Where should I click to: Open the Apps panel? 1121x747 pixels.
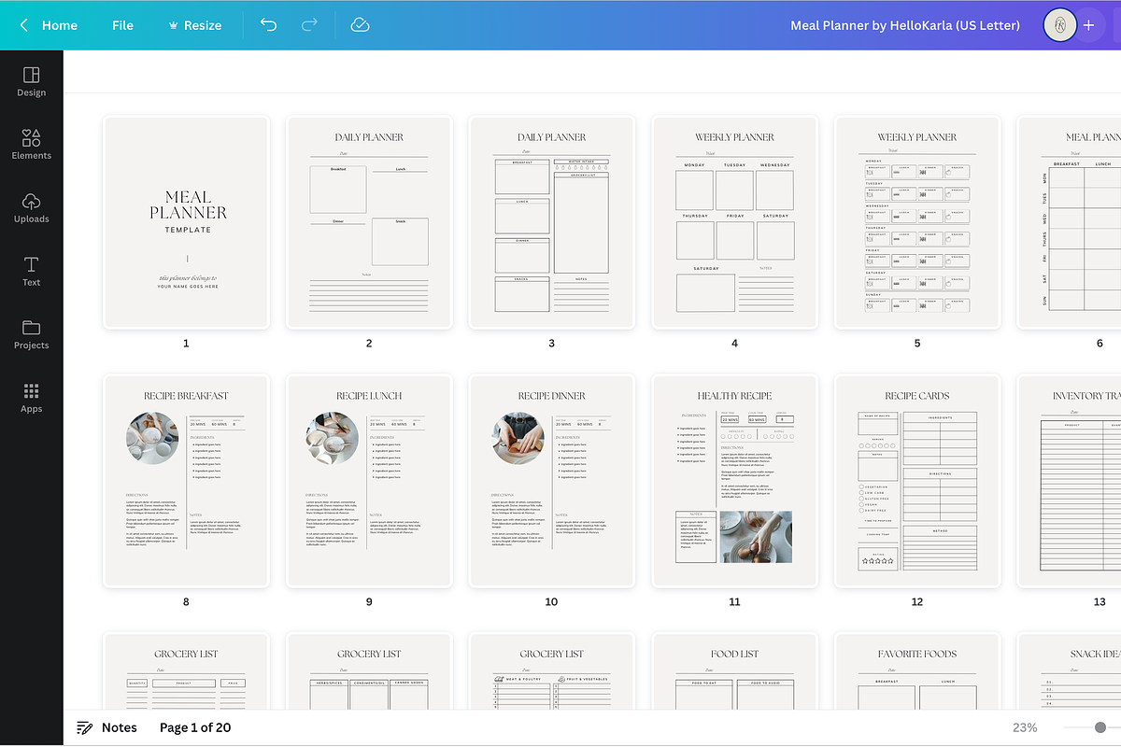[x=31, y=398]
